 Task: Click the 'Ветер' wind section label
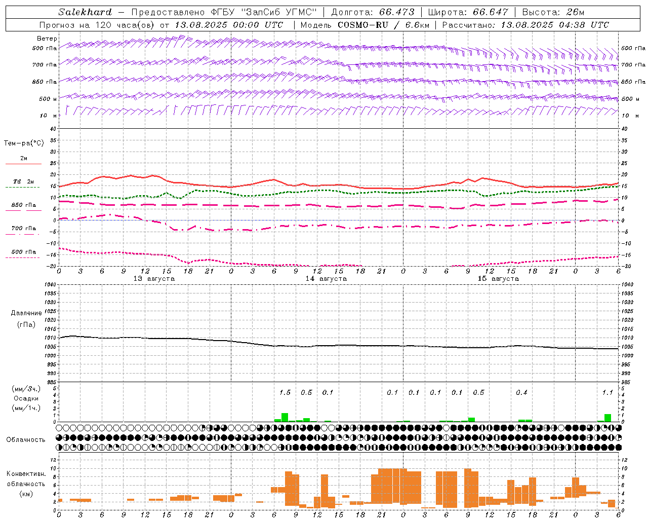(x=47, y=39)
